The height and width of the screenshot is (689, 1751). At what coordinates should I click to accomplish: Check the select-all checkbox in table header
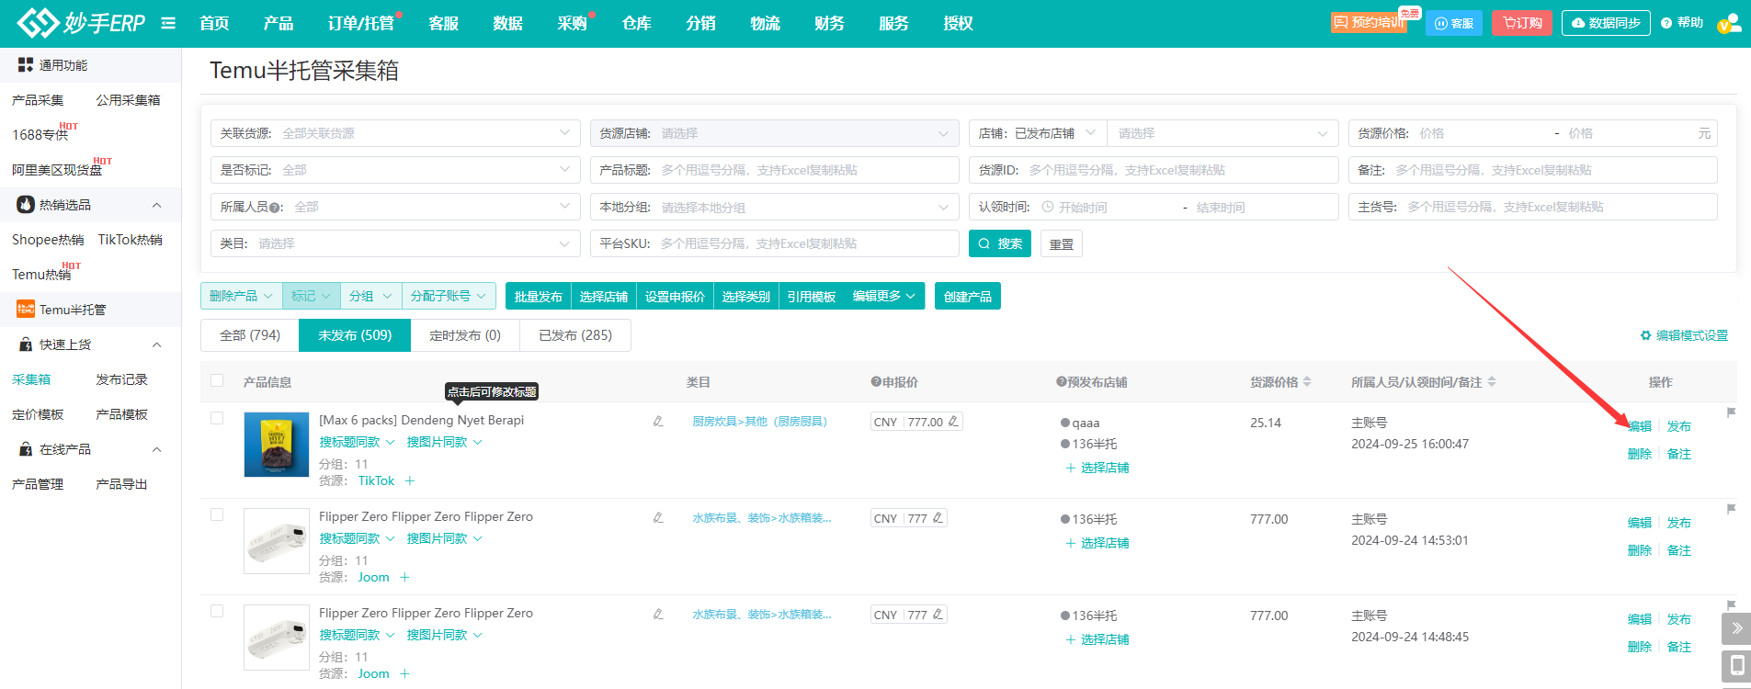[x=217, y=380]
